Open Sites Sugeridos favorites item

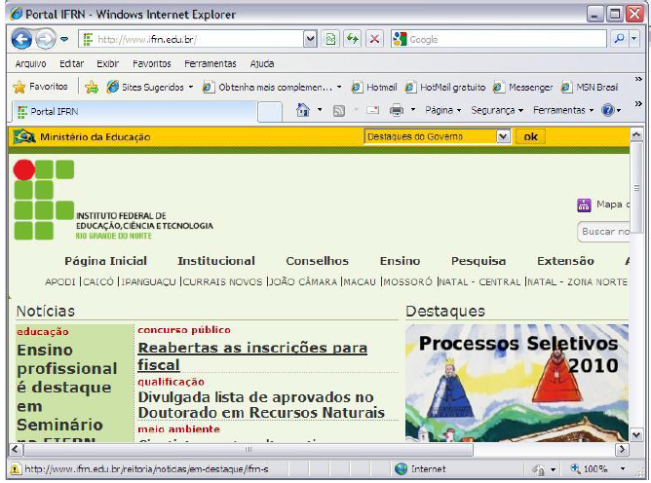[x=149, y=87]
